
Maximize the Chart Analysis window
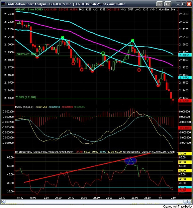click(x=184, y=4)
